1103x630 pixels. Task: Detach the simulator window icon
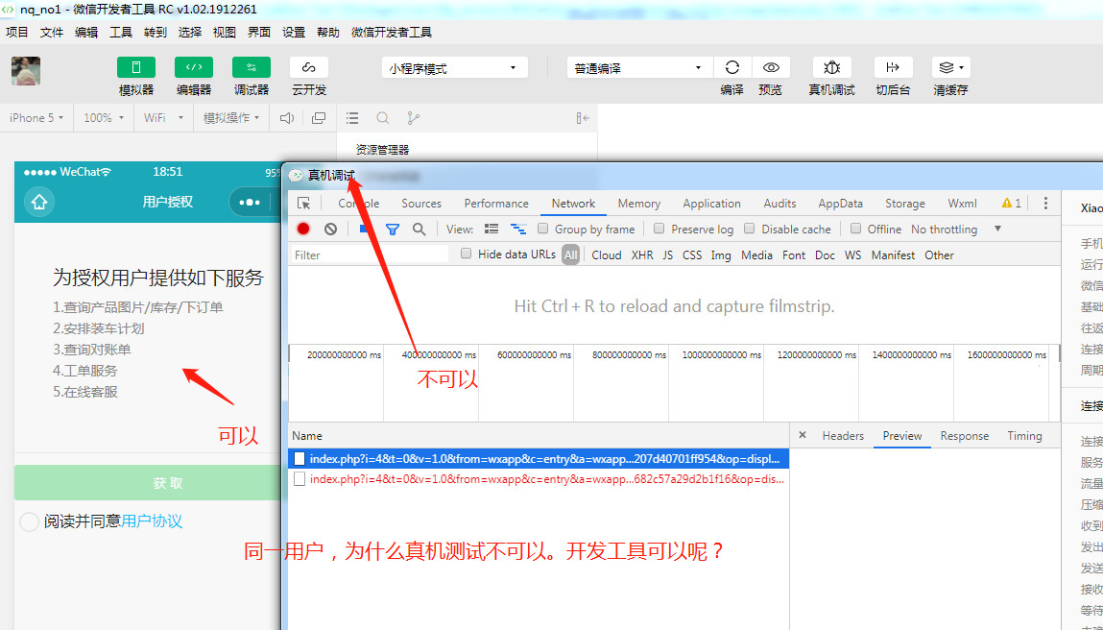319,118
